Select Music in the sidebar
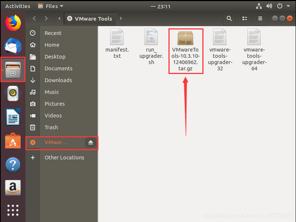This screenshot has width=296, height=222. (x=62, y=92)
